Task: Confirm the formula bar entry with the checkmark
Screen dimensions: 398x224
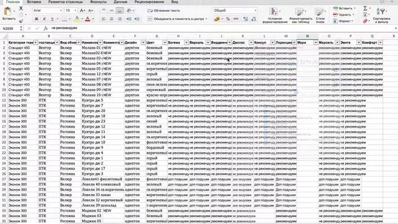Action: click(37, 29)
